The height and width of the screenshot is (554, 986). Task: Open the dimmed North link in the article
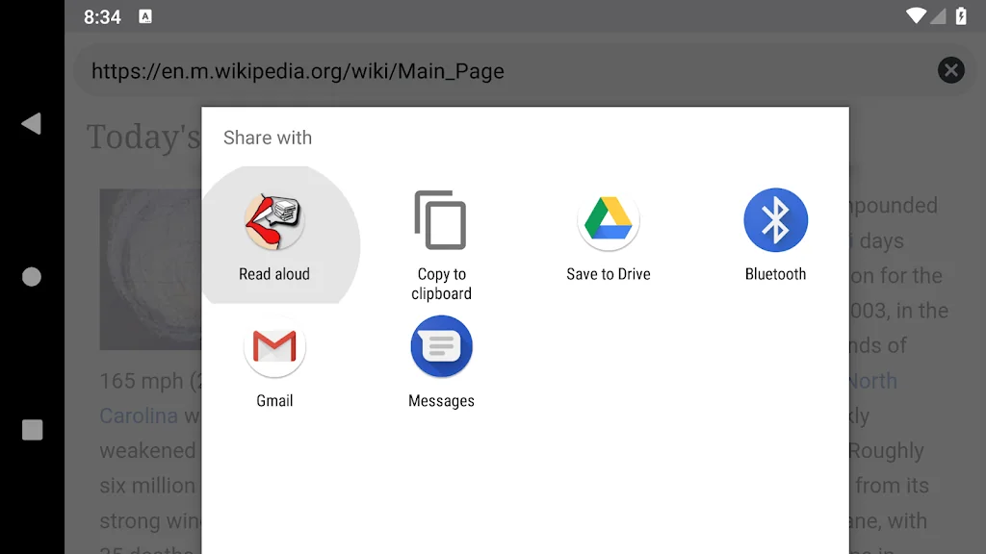(872, 381)
